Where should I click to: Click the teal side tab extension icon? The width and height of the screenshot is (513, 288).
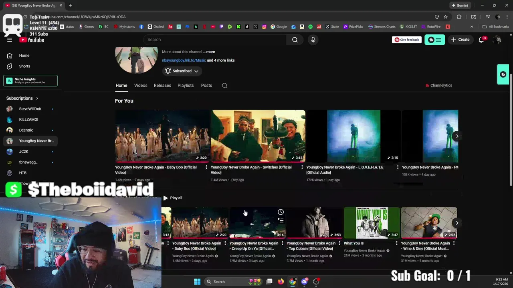[503, 74]
